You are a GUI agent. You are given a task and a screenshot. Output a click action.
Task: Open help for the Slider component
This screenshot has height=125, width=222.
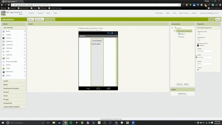25,58
